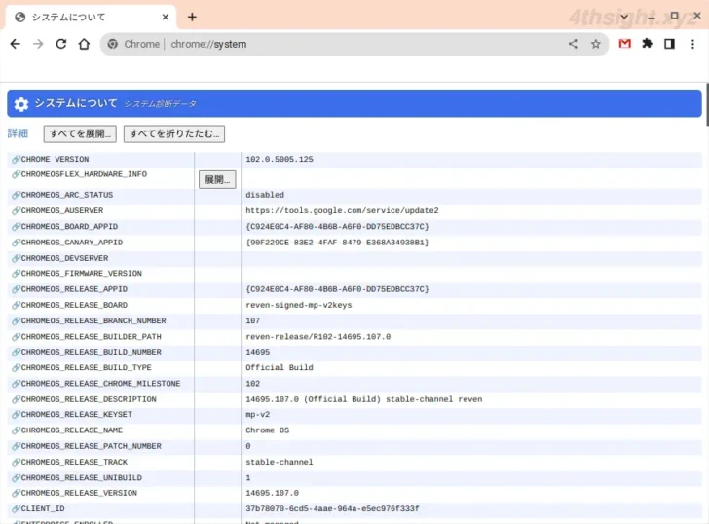Select CHROMEOS_RELEASE_BRANCH_NUMBER label
709x524 pixels.
pyautogui.click(x=93, y=320)
